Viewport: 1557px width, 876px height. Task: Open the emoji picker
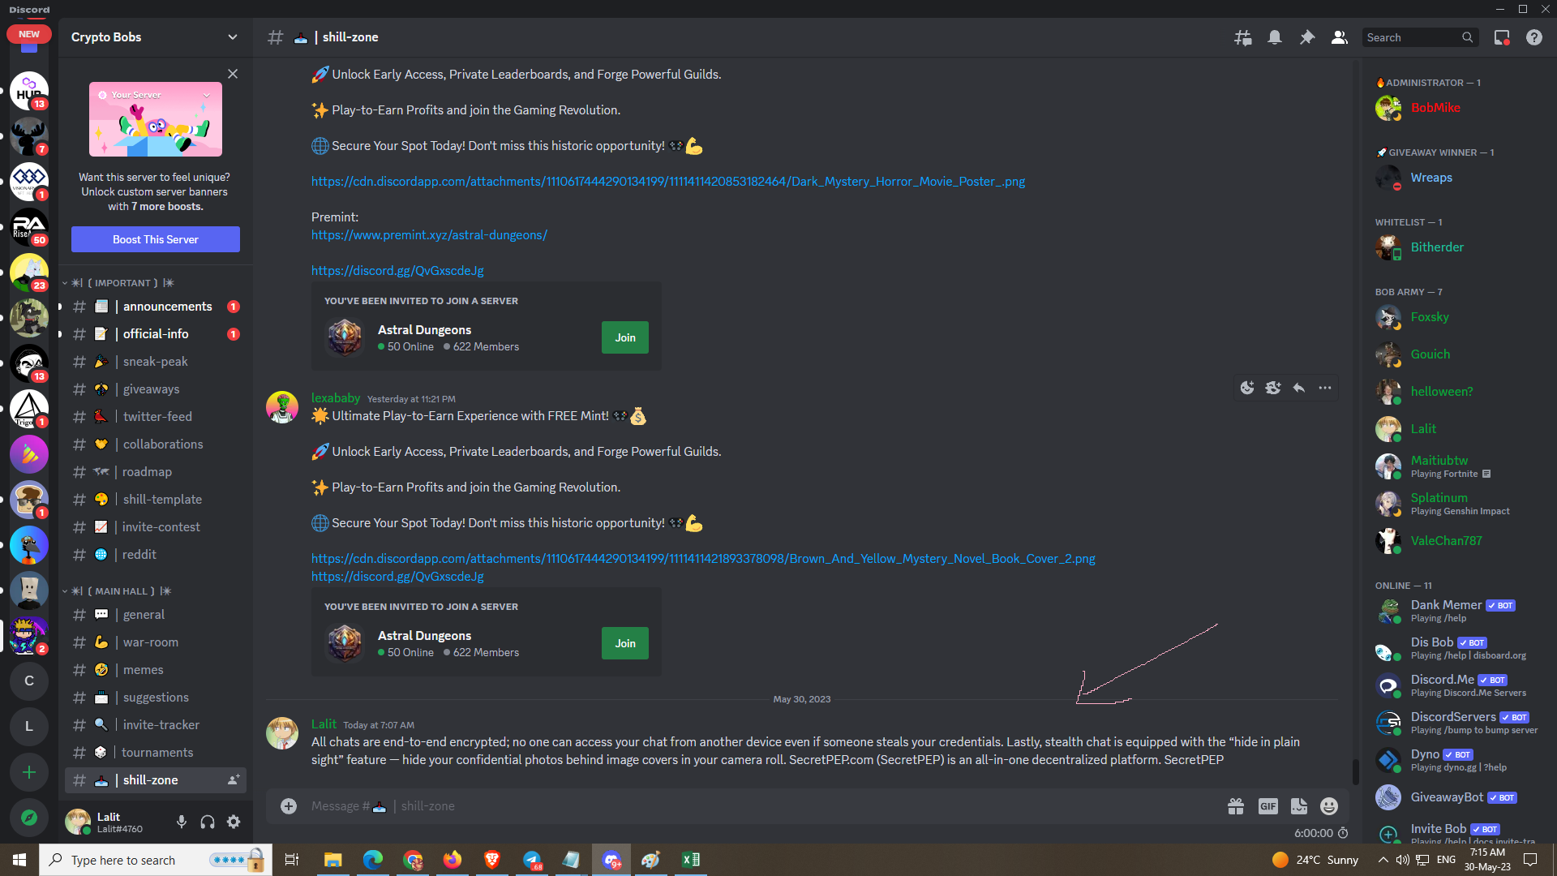(1329, 806)
